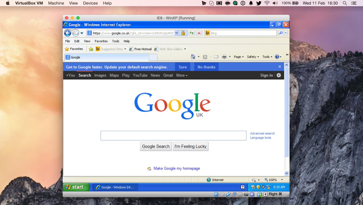This screenshot has width=363, height=205.
Task: Click Add to Favorites Bar icon
Action: pos(91,49)
